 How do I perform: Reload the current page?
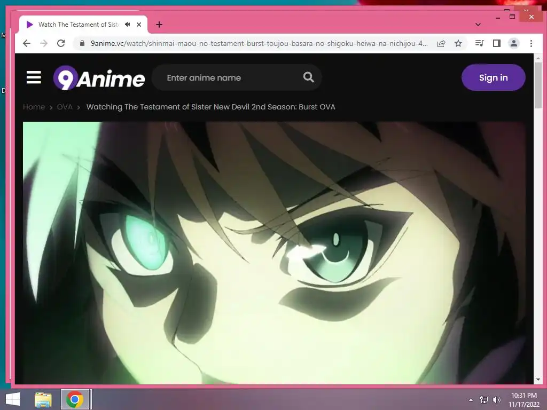pos(61,43)
